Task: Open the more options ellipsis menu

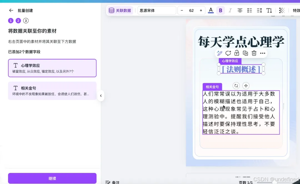Action: click(262, 53)
